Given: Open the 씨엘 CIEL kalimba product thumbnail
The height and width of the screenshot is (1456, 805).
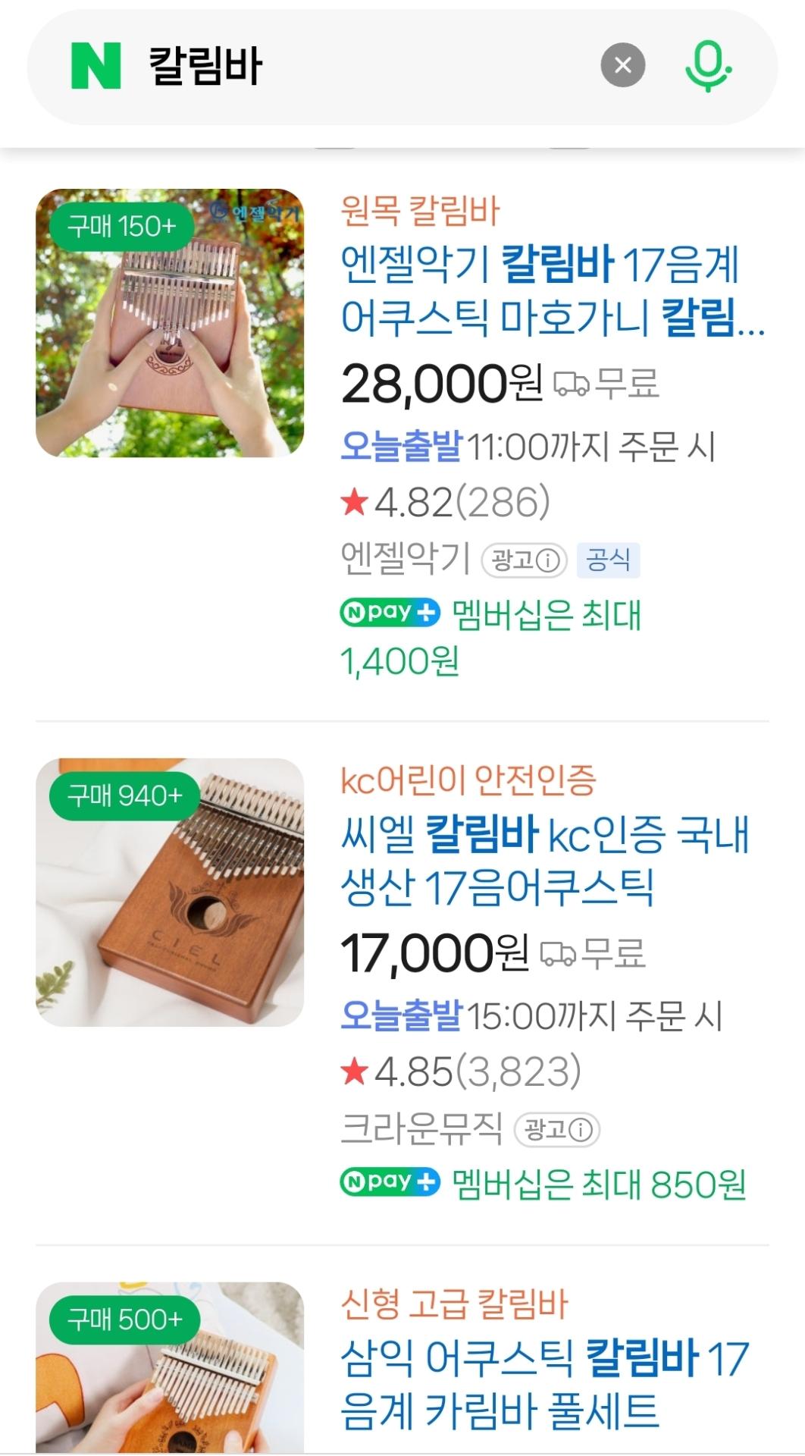Looking at the screenshot, I should (170, 893).
